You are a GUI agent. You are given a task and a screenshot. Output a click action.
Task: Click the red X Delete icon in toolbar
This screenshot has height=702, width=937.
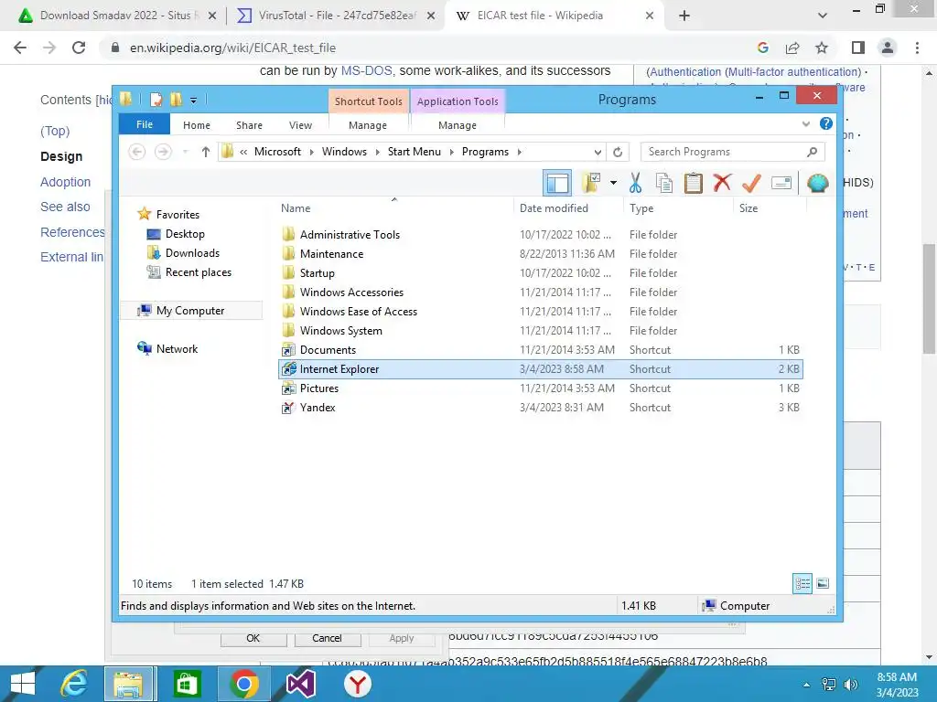coord(722,182)
